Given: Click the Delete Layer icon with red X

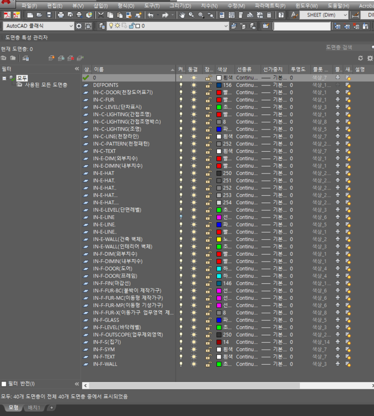Looking at the screenshot, I should tap(70, 58).
